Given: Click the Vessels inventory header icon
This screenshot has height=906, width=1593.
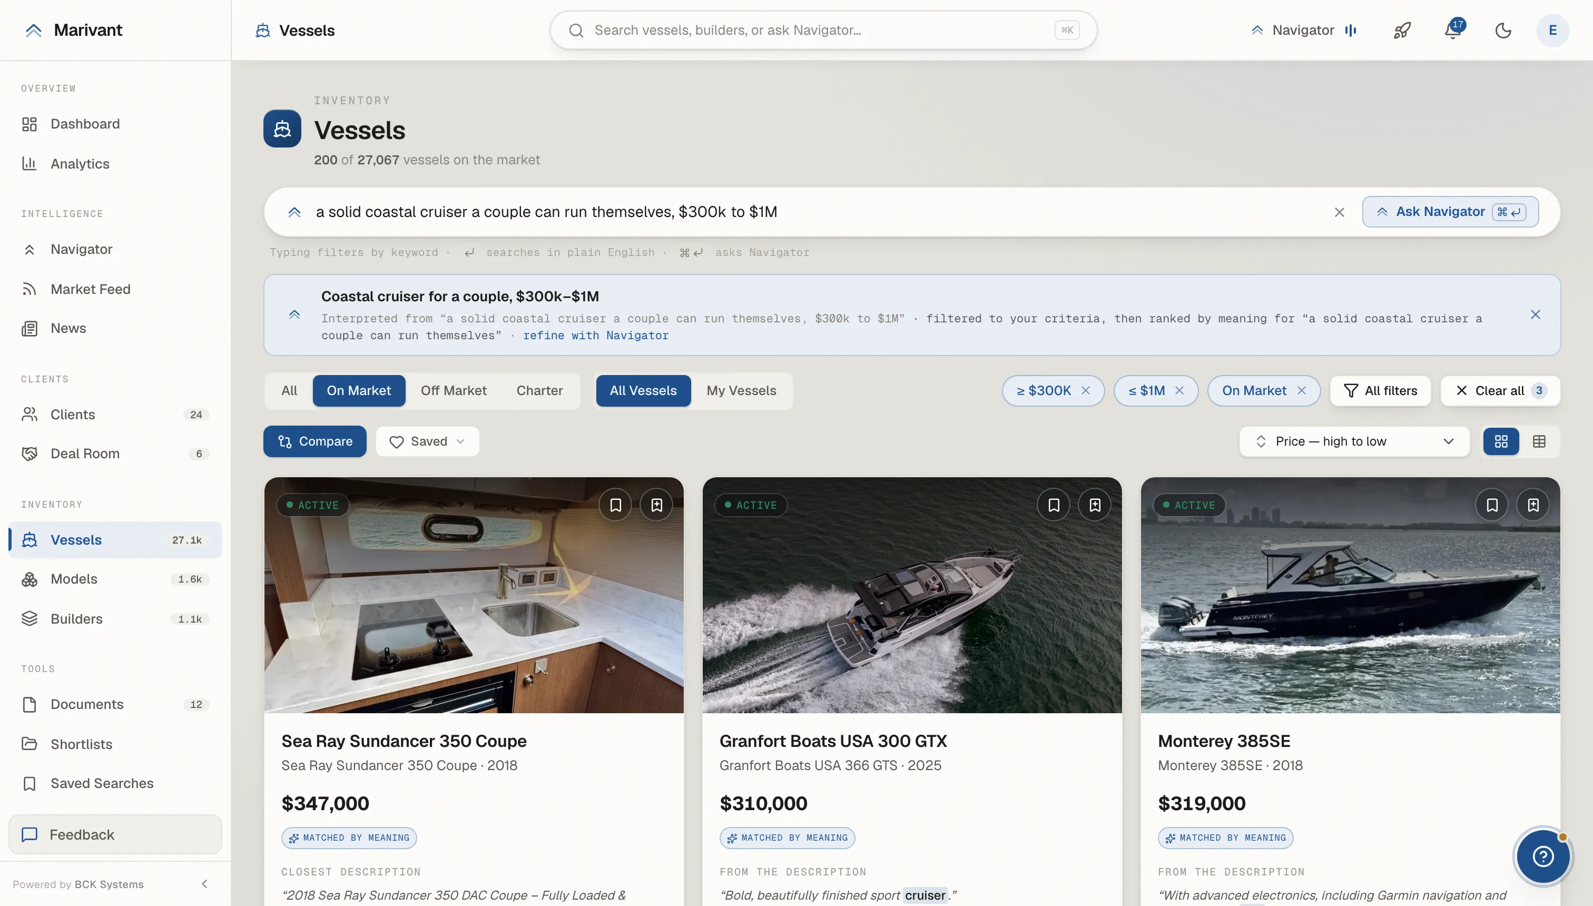Looking at the screenshot, I should click(282, 129).
